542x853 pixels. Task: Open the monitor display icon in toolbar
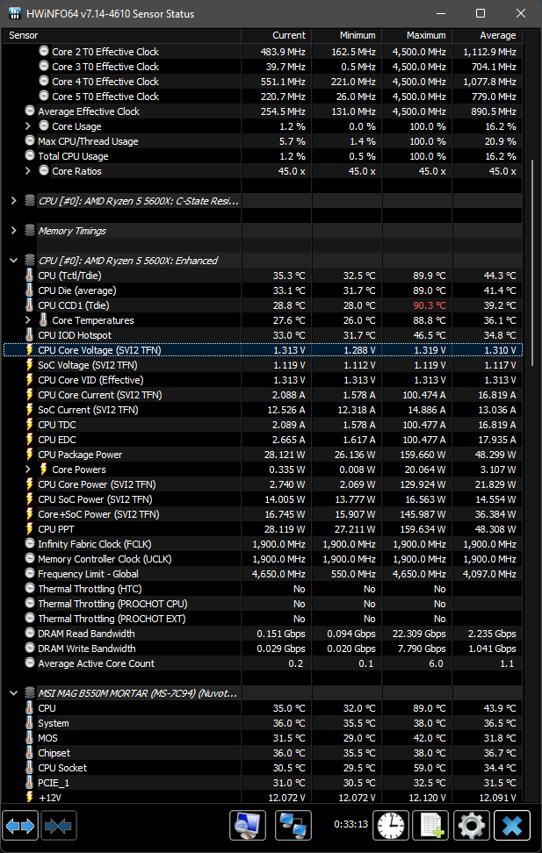(x=248, y=825)
